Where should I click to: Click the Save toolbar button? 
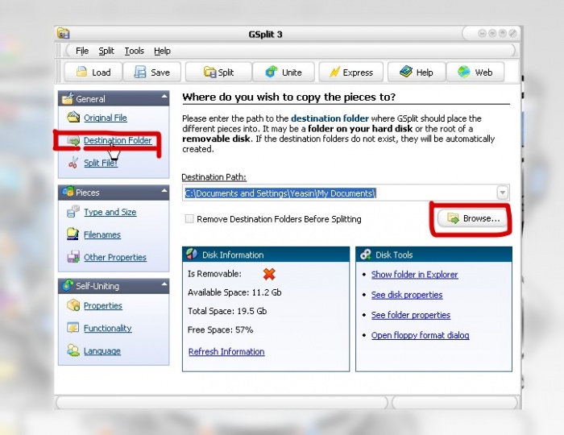(151, 72)
